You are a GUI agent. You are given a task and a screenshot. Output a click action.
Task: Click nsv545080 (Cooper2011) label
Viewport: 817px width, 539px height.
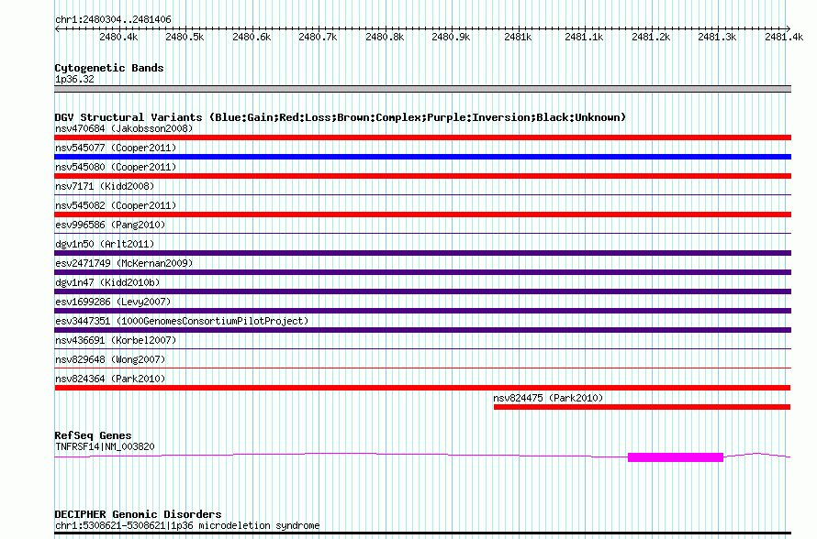[x=116, y=167]
